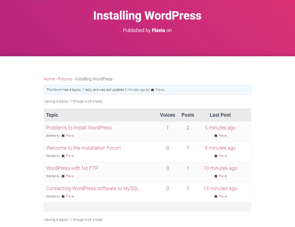Click last-poster avatar below 13 minutes ago
This screenshot has width=295, height=227.
216,197
